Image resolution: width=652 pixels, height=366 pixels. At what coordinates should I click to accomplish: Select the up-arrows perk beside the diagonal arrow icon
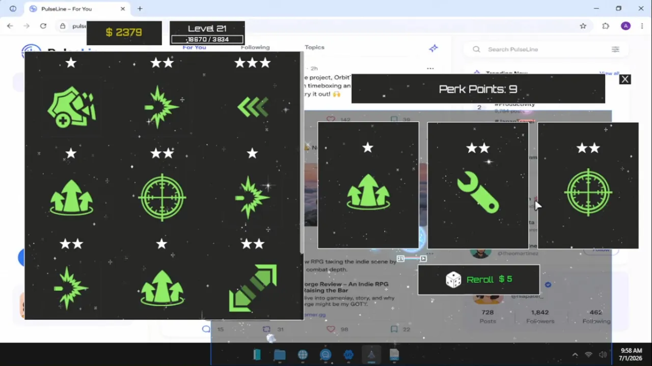(162, 288)
